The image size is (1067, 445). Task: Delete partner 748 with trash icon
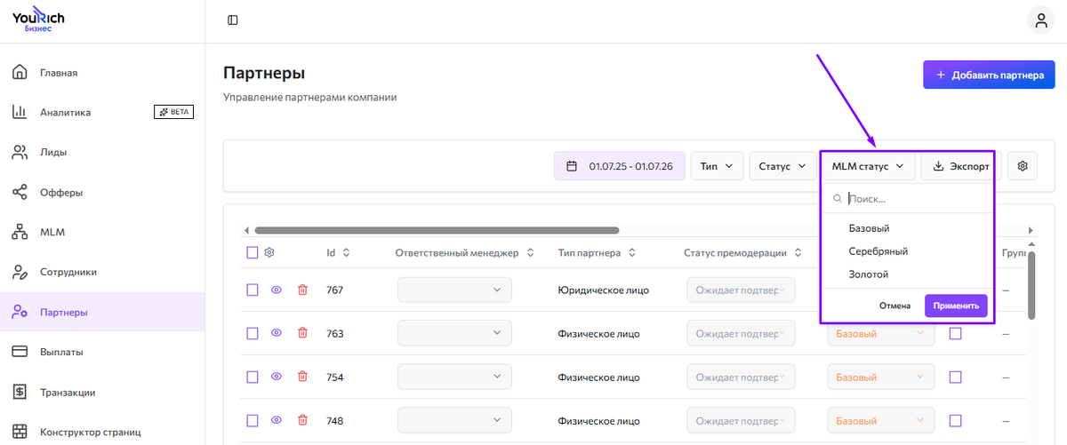coord(302,420)
